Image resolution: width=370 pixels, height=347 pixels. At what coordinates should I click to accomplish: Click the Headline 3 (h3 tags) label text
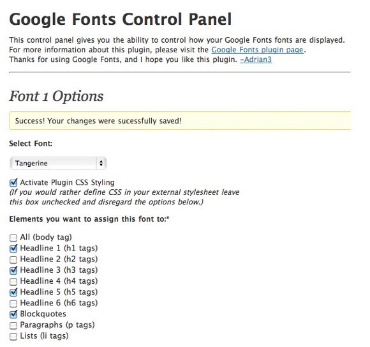click(59, 270)
